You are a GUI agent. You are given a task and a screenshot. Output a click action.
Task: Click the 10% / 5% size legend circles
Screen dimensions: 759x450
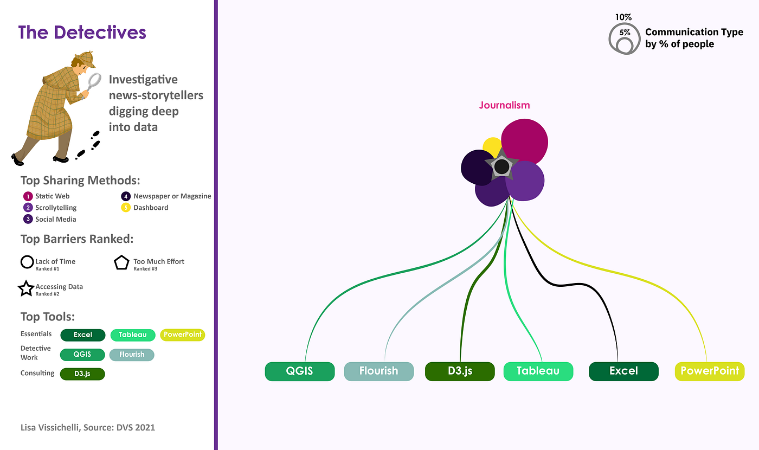(x=625, y=37)
